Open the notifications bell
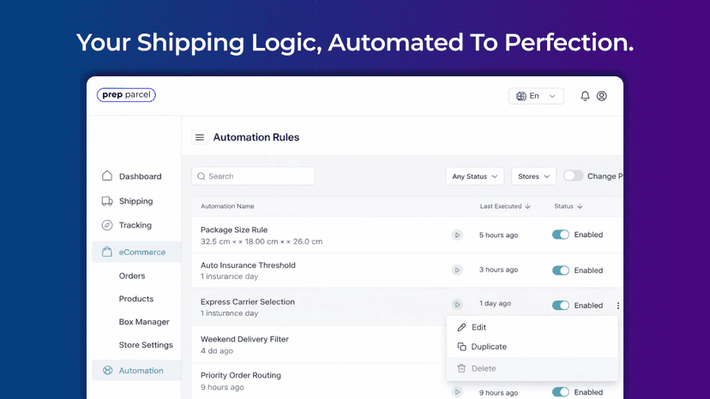Viewport: 710px width, 399px height. (585, 96)
